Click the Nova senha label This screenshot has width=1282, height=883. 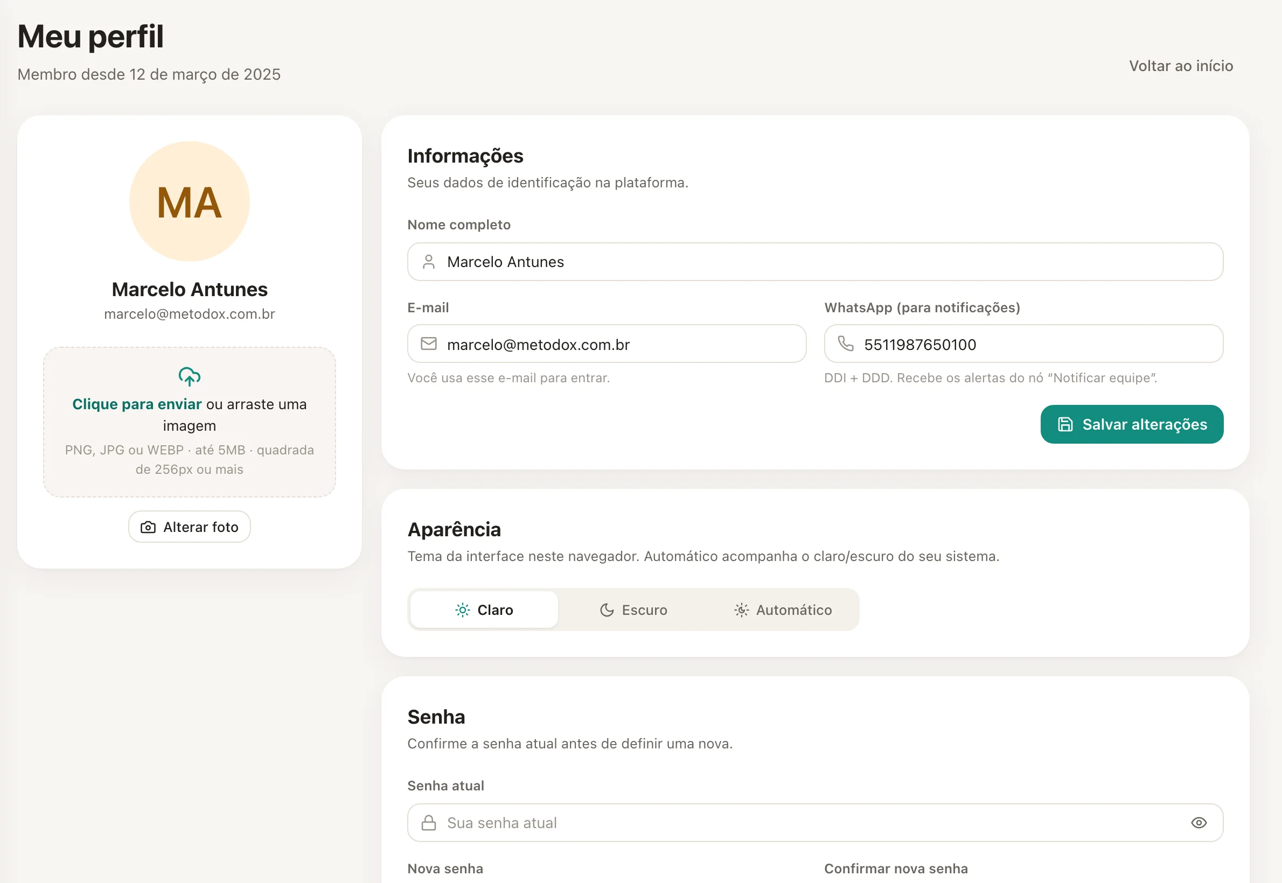tap(445, 868)
